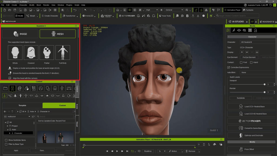The height and width of the screenshot is (156, 277).
Task: Click Optimize and Decimate button
Action: tap(251, 135)
